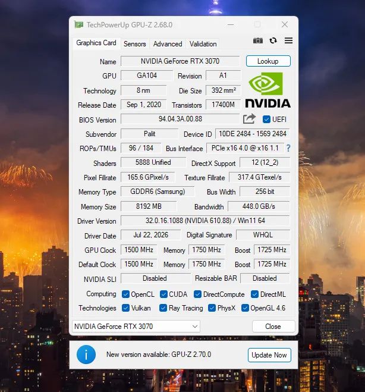Click the DirectX Support value 12 (12_2)

pyautogui.click(x=265, y=162)
